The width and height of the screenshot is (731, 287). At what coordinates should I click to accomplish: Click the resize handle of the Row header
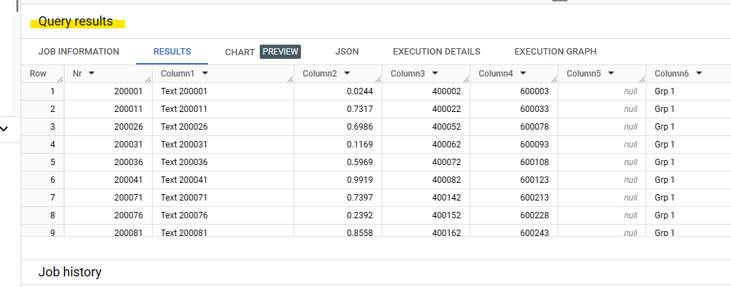[60, 79]
